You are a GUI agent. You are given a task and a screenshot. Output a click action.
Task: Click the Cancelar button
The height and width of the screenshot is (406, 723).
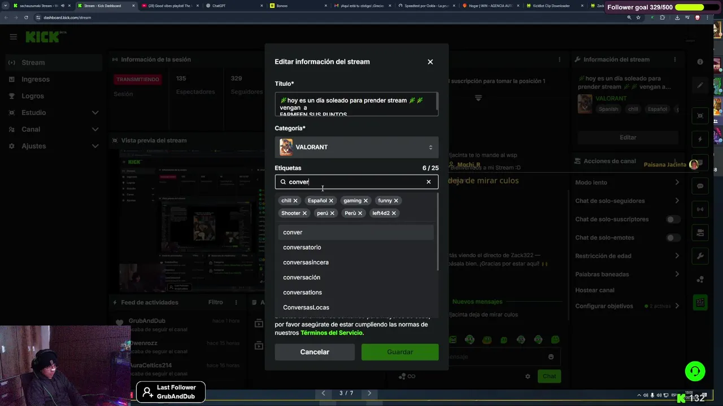click(315, 352)
